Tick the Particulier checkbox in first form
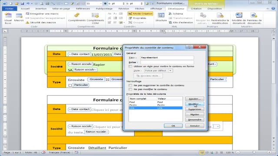The width and height of the screenshot is (278, 156). coord(70,85)
